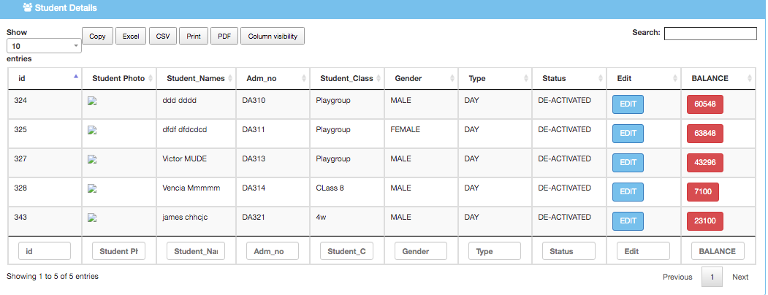This screenshot has height=295, width=768.
Task: Click the Student Details group icon
Action: click(27, 8)
